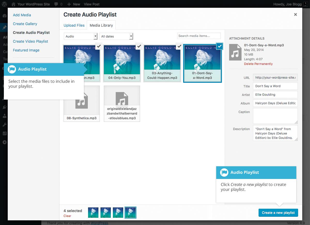Select the 08-Synthetica.mp3 audio file

click(x=82, y=104)
